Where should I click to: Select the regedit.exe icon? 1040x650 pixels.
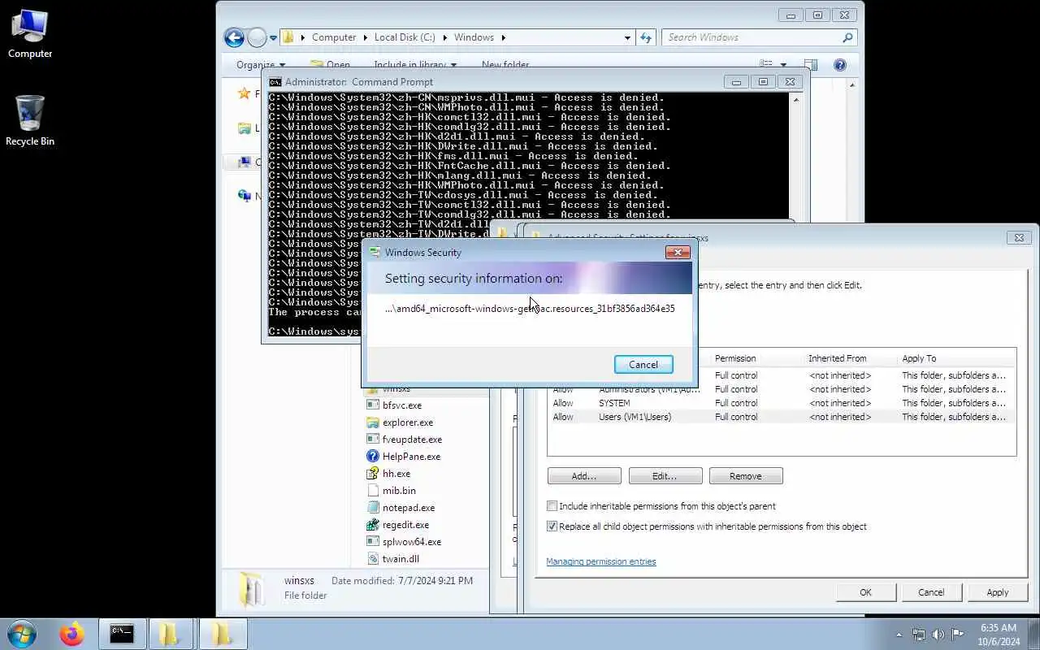pyautogui.click(x=373, y=524)
